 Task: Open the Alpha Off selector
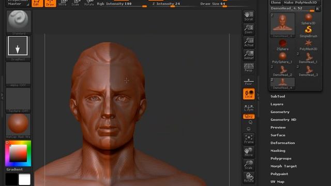pos(18,74)
